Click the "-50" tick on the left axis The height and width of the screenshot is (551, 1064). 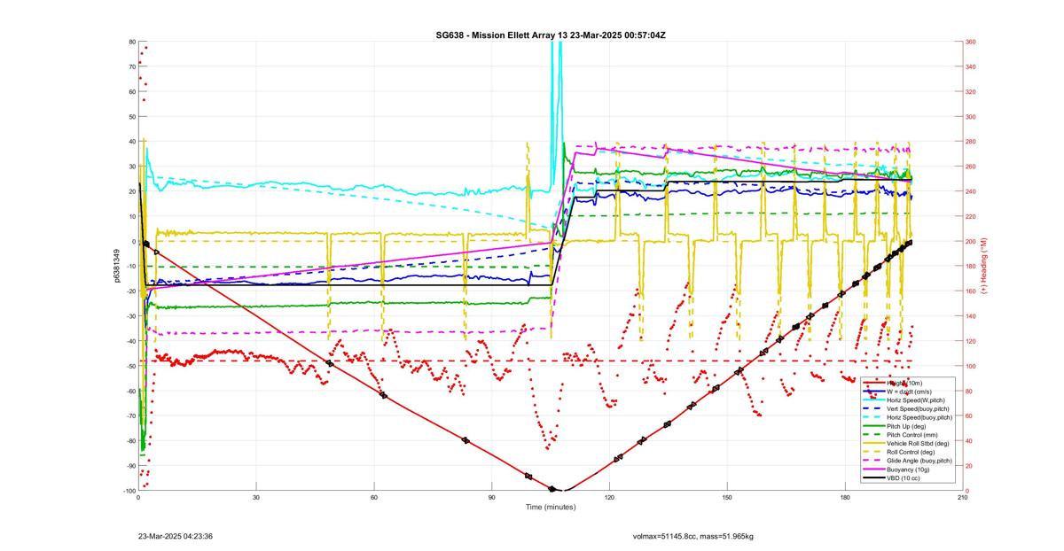pyautogui.click(x=129, y=366)
